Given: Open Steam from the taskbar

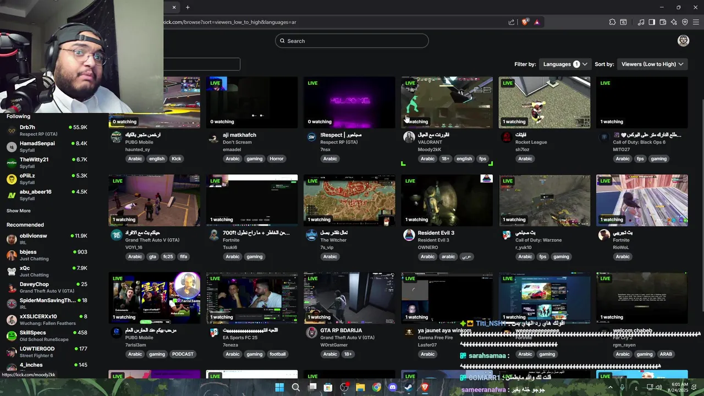Looking at the screenshot, I should [409, 387].
